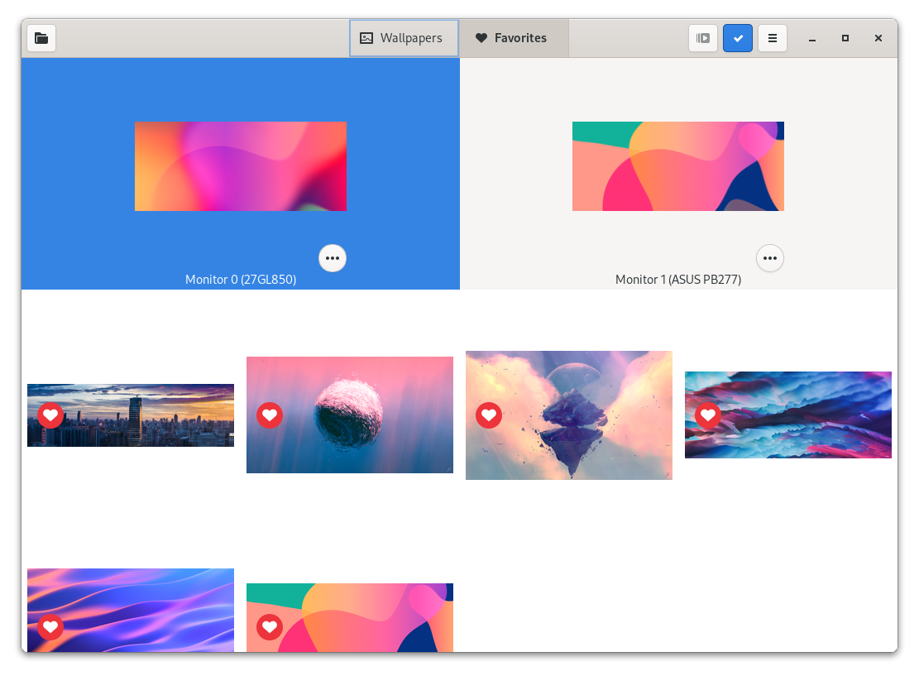919x676 pixels.
Task: Select the Monitor 1 (ASUS PB277) wallpaper preview
Action: coord(678,166)
